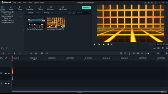Adjust preview volume icon

[163, 48]
